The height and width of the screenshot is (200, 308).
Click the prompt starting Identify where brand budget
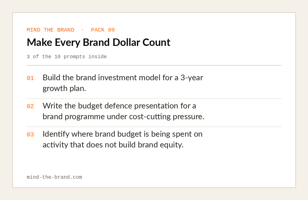click(122, 139)
